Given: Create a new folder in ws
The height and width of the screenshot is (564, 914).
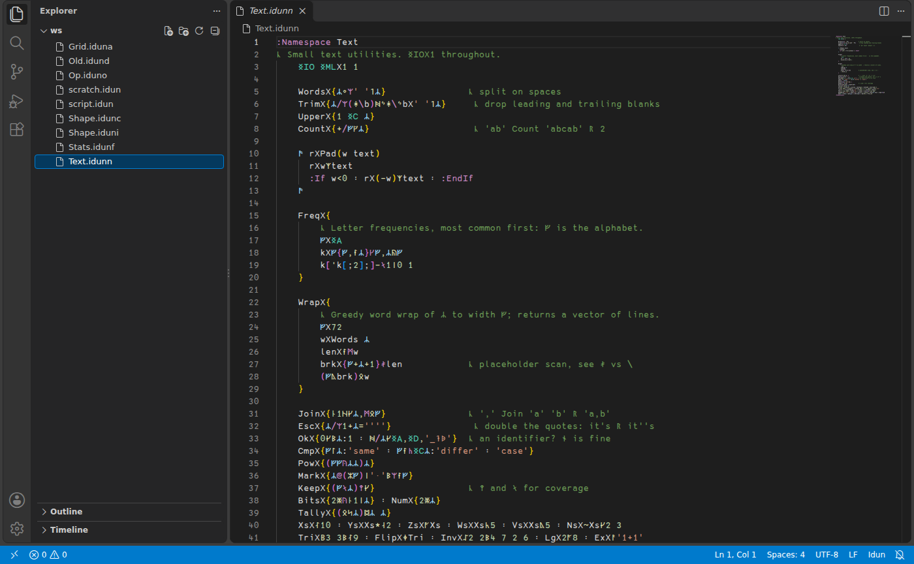Looking at the screenshot, I should 184,31.
